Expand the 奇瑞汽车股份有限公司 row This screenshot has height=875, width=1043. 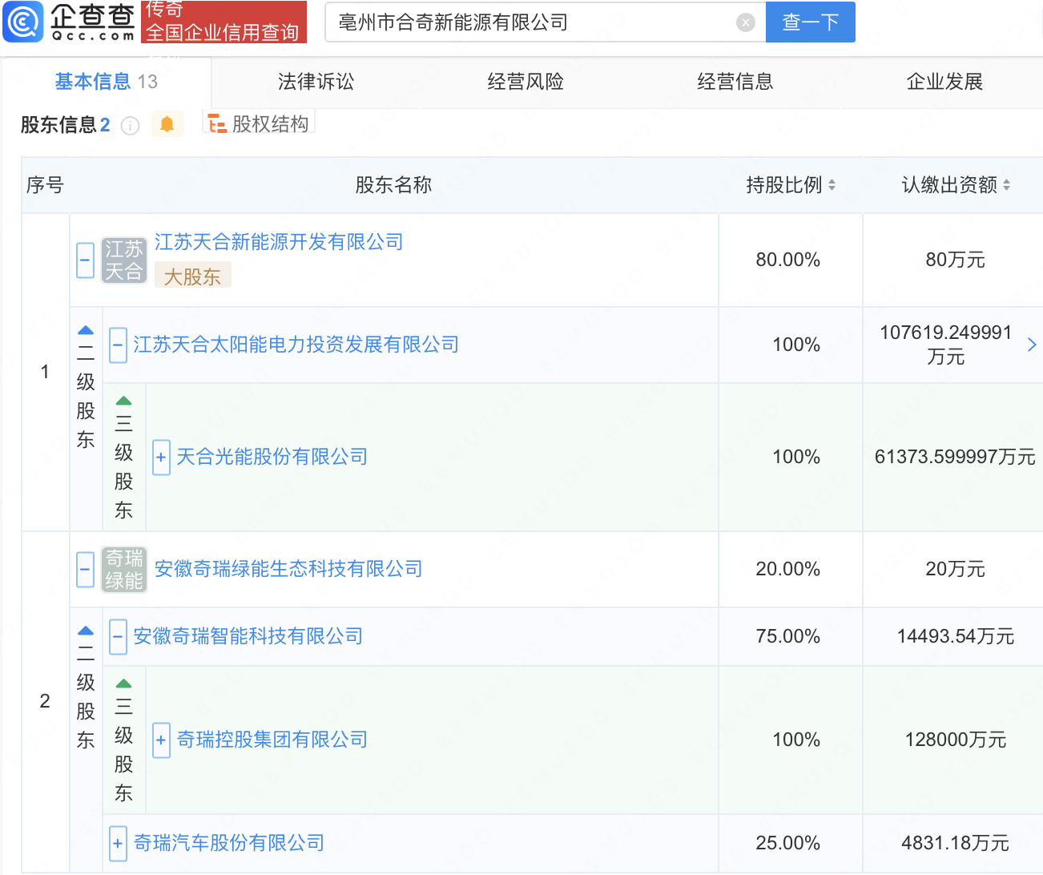118,844
